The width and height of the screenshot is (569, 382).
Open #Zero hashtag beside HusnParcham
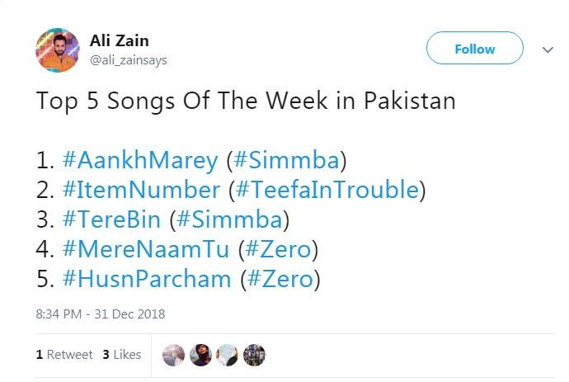(x=281, y=280)
